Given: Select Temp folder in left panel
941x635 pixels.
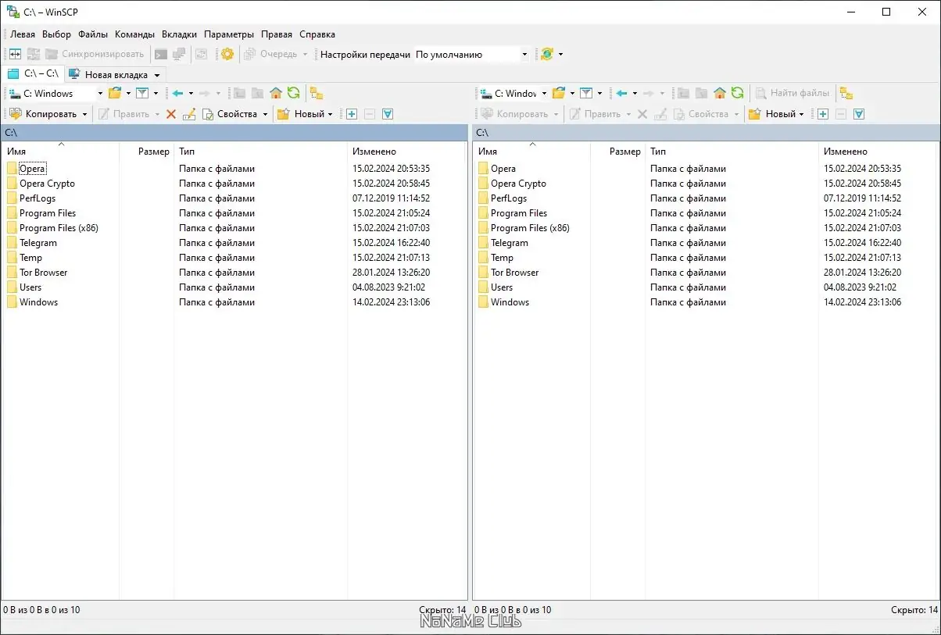Looking at the screenshot, I should (31, 258).
